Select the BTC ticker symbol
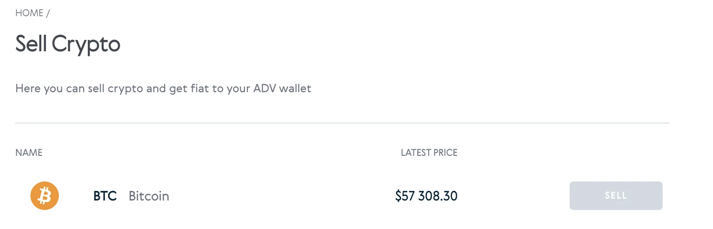Viewport: 713px width, 229px height. point(105,196)
